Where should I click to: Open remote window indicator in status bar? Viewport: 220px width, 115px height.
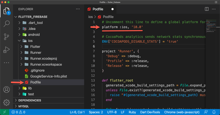tap(5, 112)
